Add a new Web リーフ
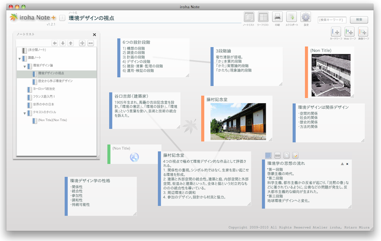The height and width of the screenshot is (241, 381). pos(349,31)
